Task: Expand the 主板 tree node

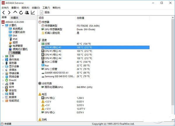Action: [3, 56]
